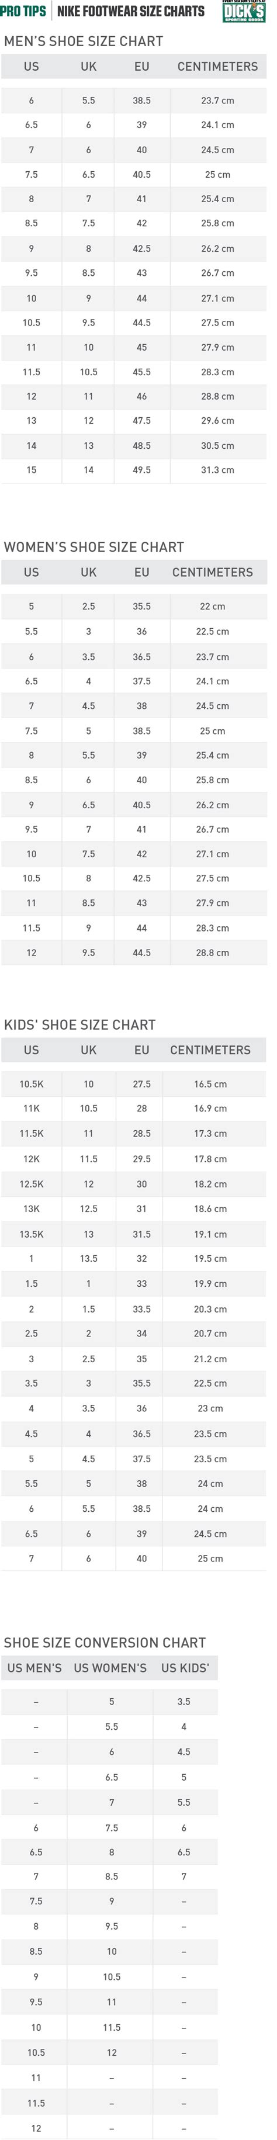
Task: Click the Kids' Shoe Size Chart heading
Action: point(80,1024)
